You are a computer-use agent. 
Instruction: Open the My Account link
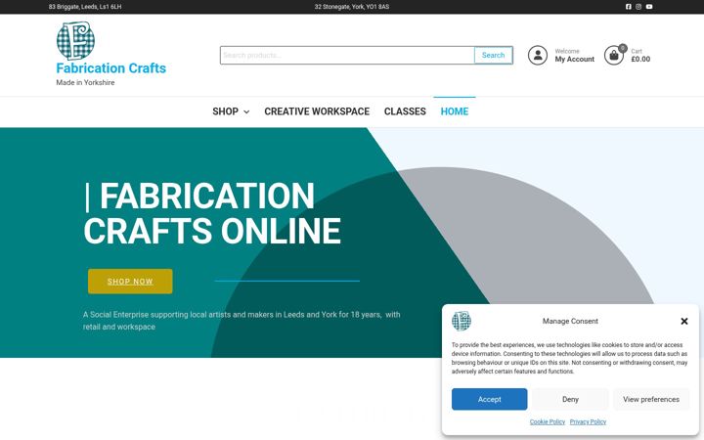tap(574, 60)
